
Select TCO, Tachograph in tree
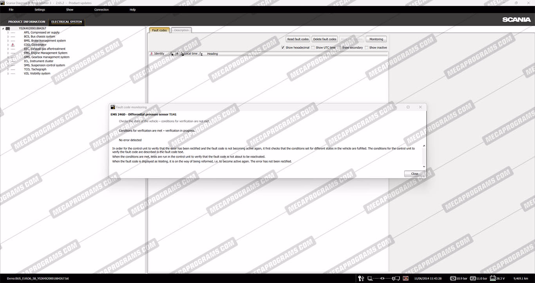coord(35,69)
